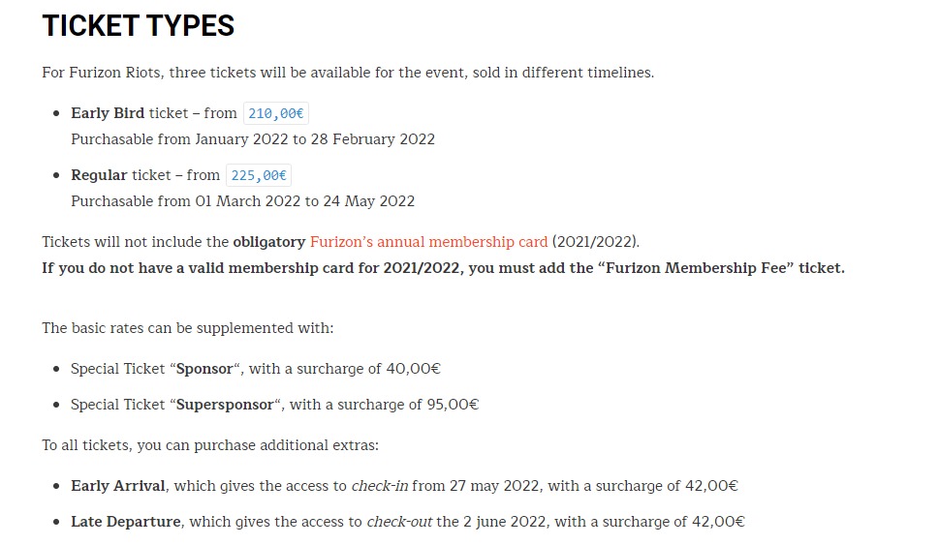Open the Furizon's annual membership card link
The height and width of the screenshot is (545, 939).
point(428,241)
